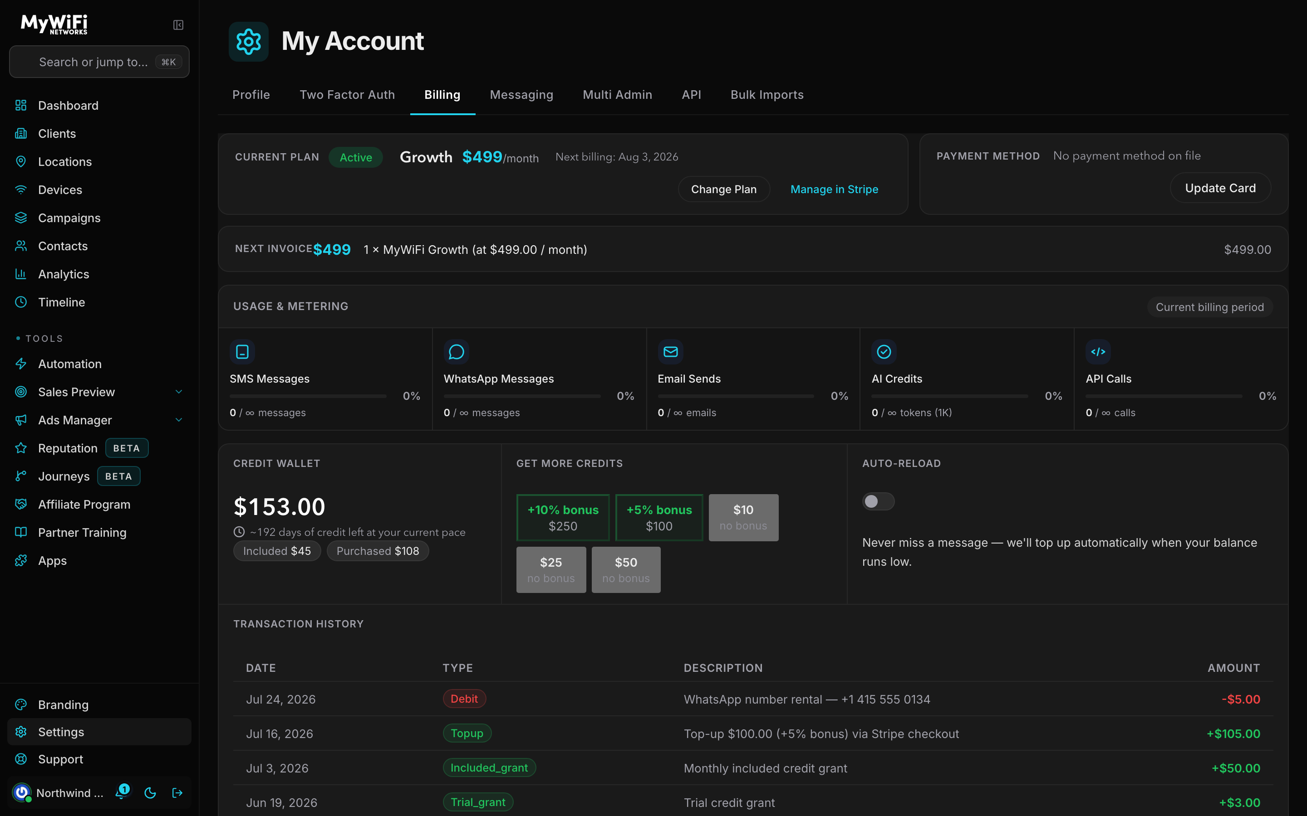This screenshot has width=1307, height=816.
Task: Toggle dark mode moon icon
Action: click(x=150, y=793)
